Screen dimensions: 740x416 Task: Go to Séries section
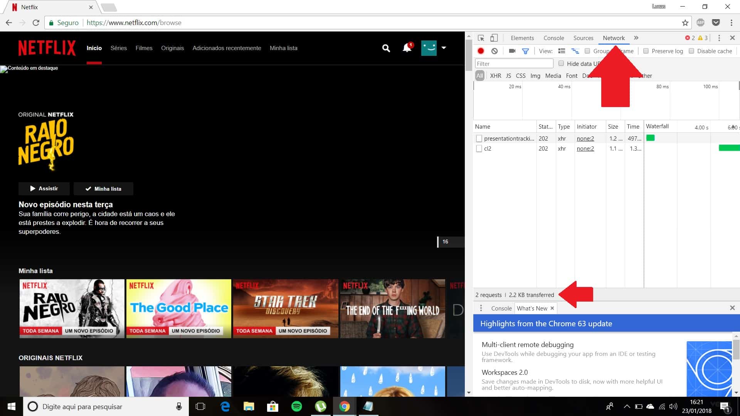tap(118, 48)
